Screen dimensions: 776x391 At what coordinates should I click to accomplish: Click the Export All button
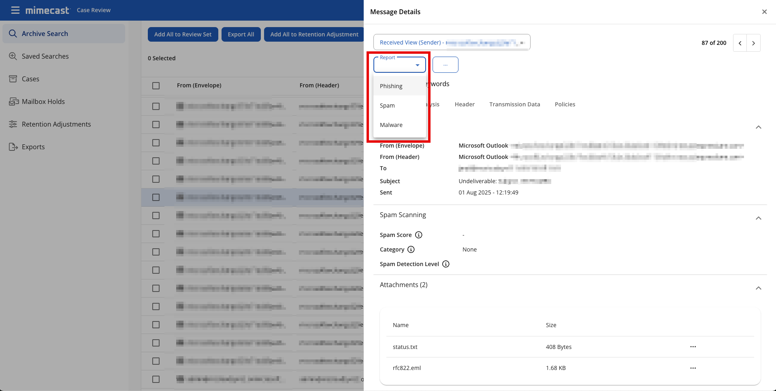tap(241, 34)
